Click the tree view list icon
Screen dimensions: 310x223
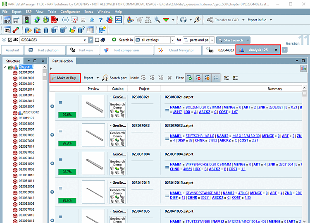click(227, 78)
